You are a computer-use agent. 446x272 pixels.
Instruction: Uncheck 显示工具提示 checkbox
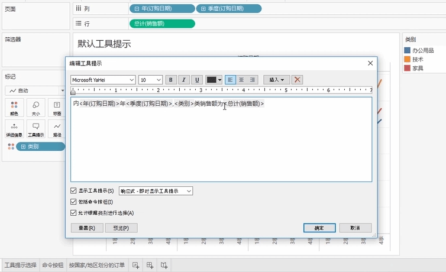pos(74,191)
